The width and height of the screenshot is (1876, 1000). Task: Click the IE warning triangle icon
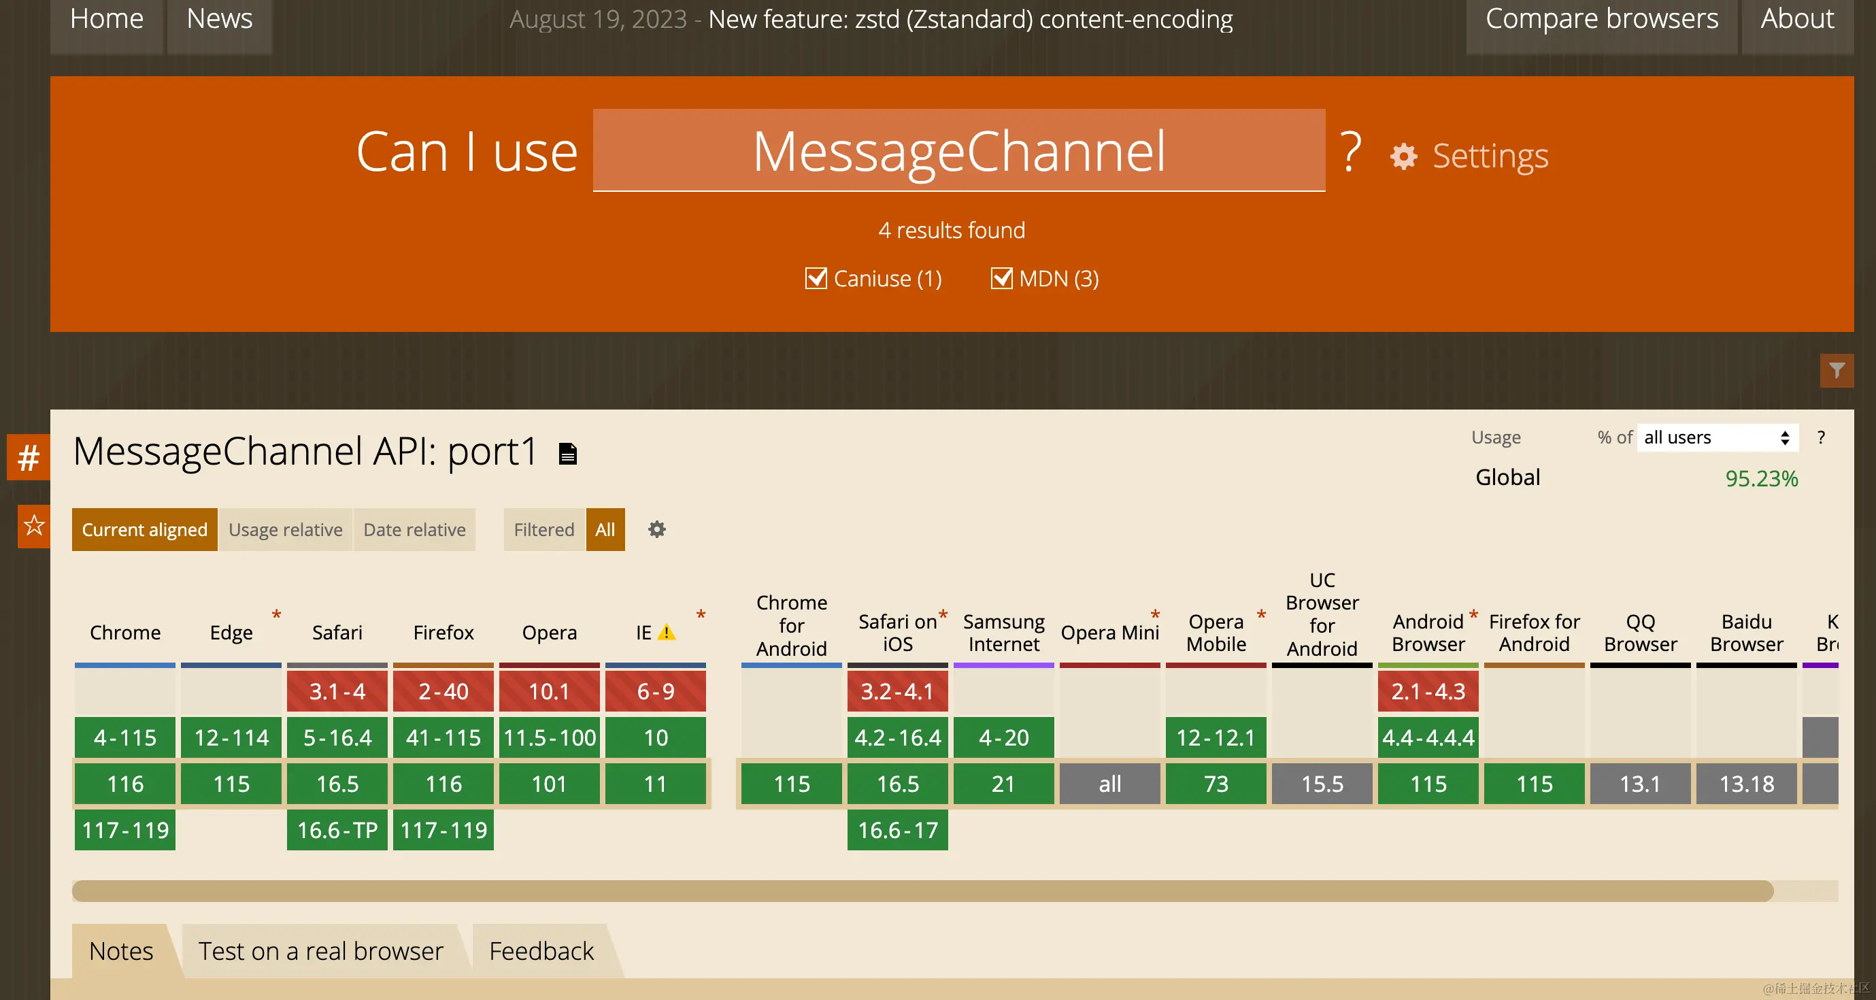(x=667, y=632)
